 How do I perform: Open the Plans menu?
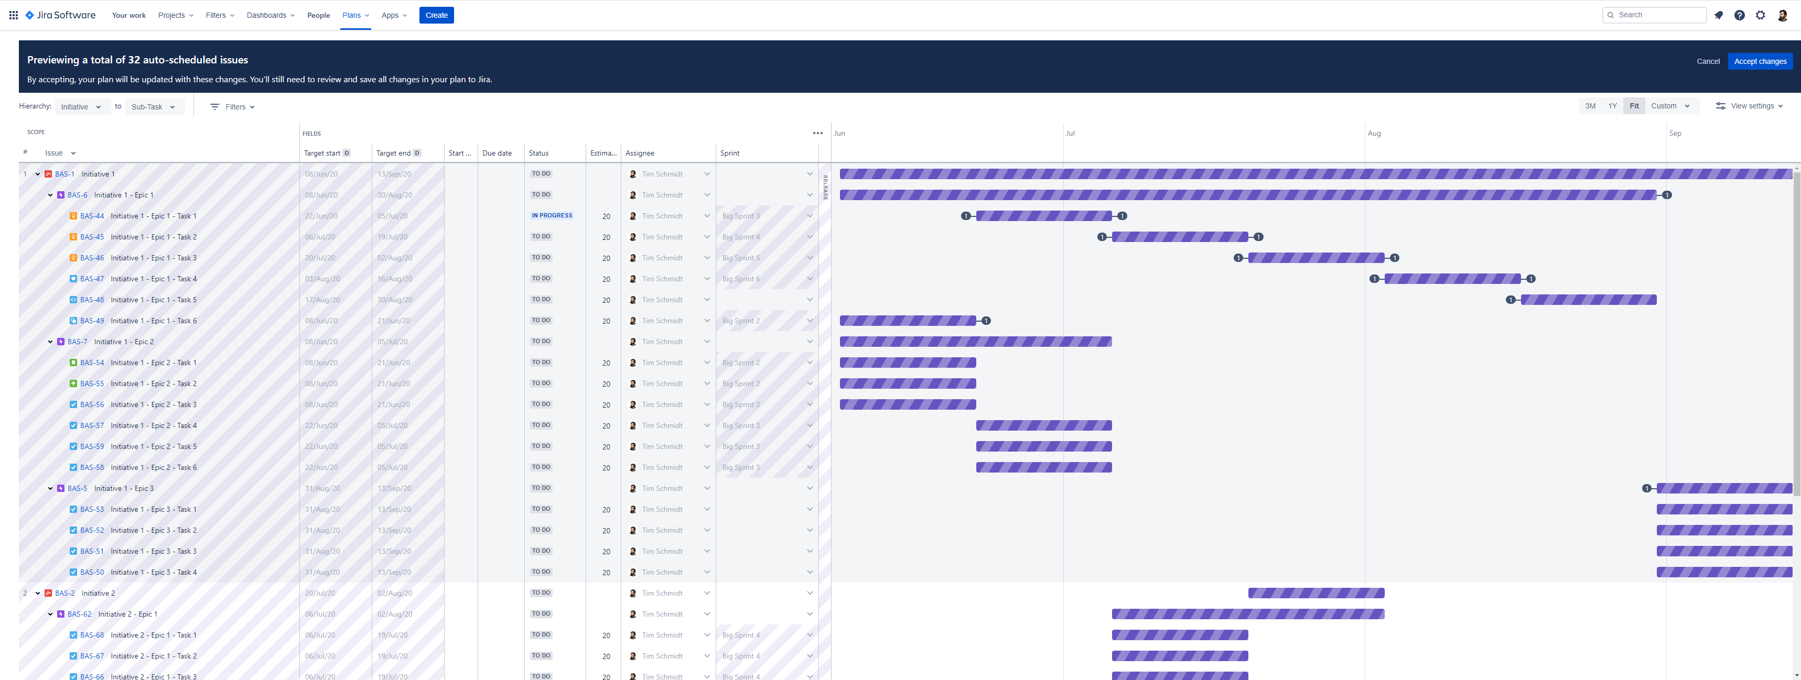tap(356, 15)
